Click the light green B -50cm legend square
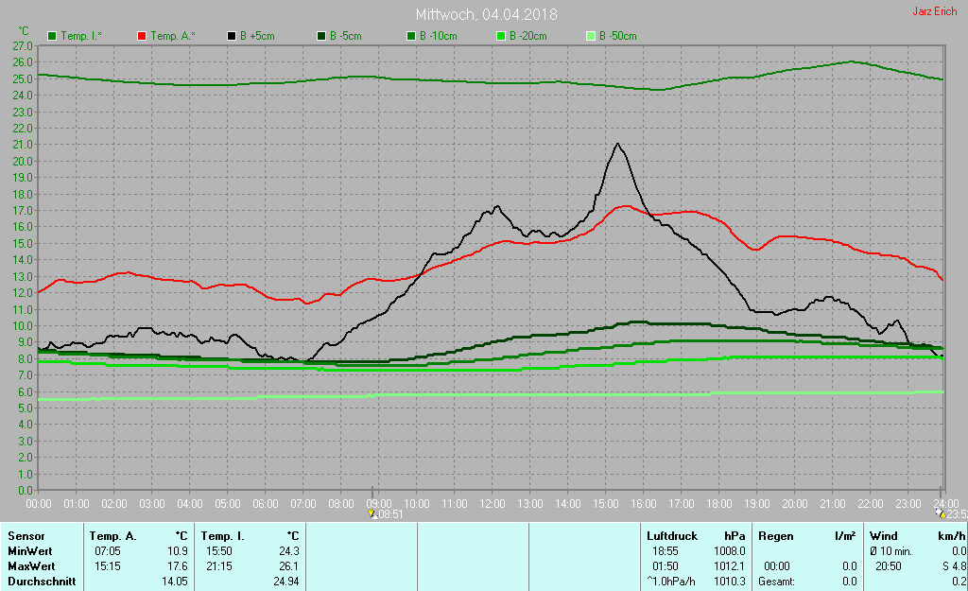Screen dimensions: 968x591 click(x=591, y=36)
